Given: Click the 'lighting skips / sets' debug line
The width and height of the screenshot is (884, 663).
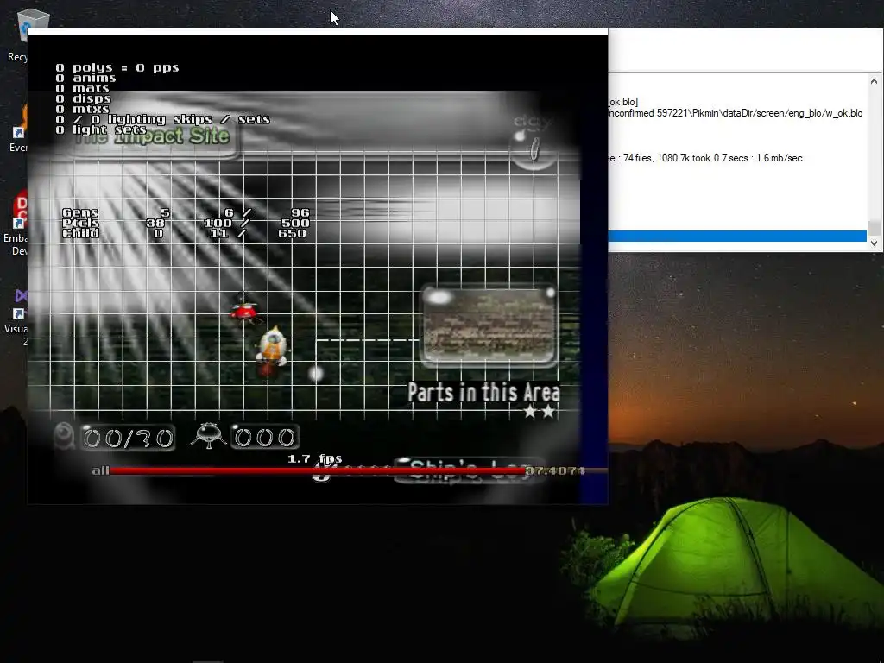Looking at the screenshot, I should [163, 119].
